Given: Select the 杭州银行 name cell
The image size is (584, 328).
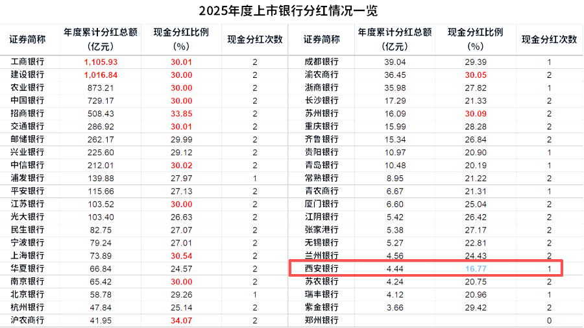Looking at the screenshot, I should tap(27, 307).
